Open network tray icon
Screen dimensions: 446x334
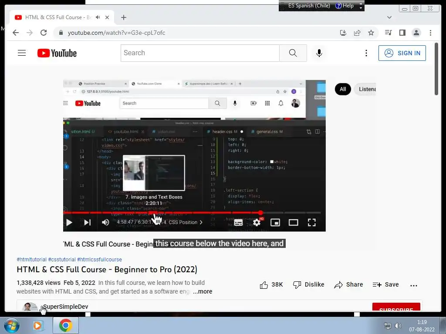tap(387, 325)
